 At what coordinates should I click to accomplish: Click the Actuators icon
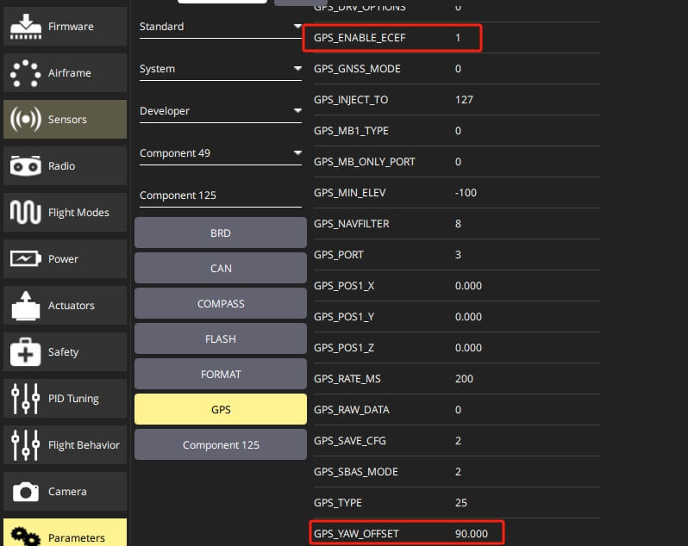[x=26, y=306]
